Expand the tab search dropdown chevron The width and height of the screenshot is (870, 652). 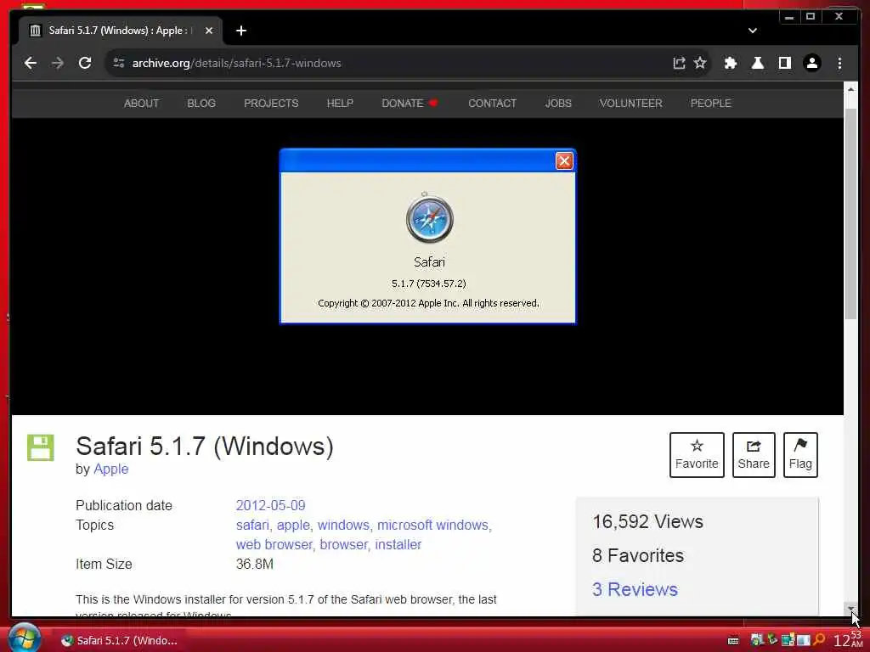click(x=753, y=31)
